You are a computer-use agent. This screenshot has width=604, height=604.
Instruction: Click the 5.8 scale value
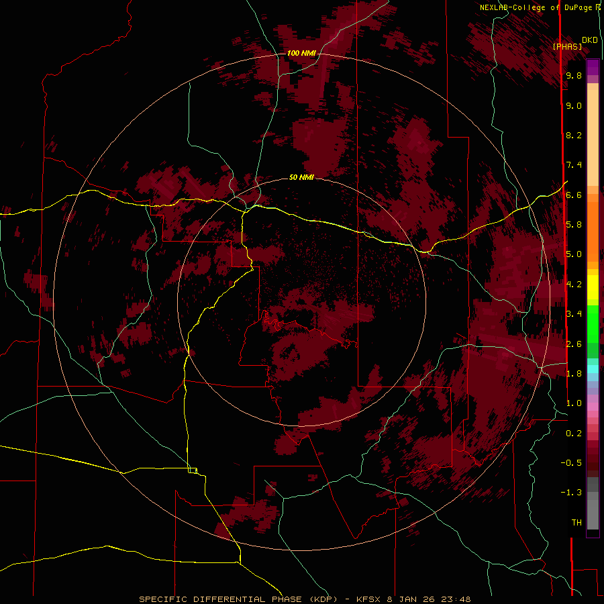pyautogui.click(x=574, y=225)
